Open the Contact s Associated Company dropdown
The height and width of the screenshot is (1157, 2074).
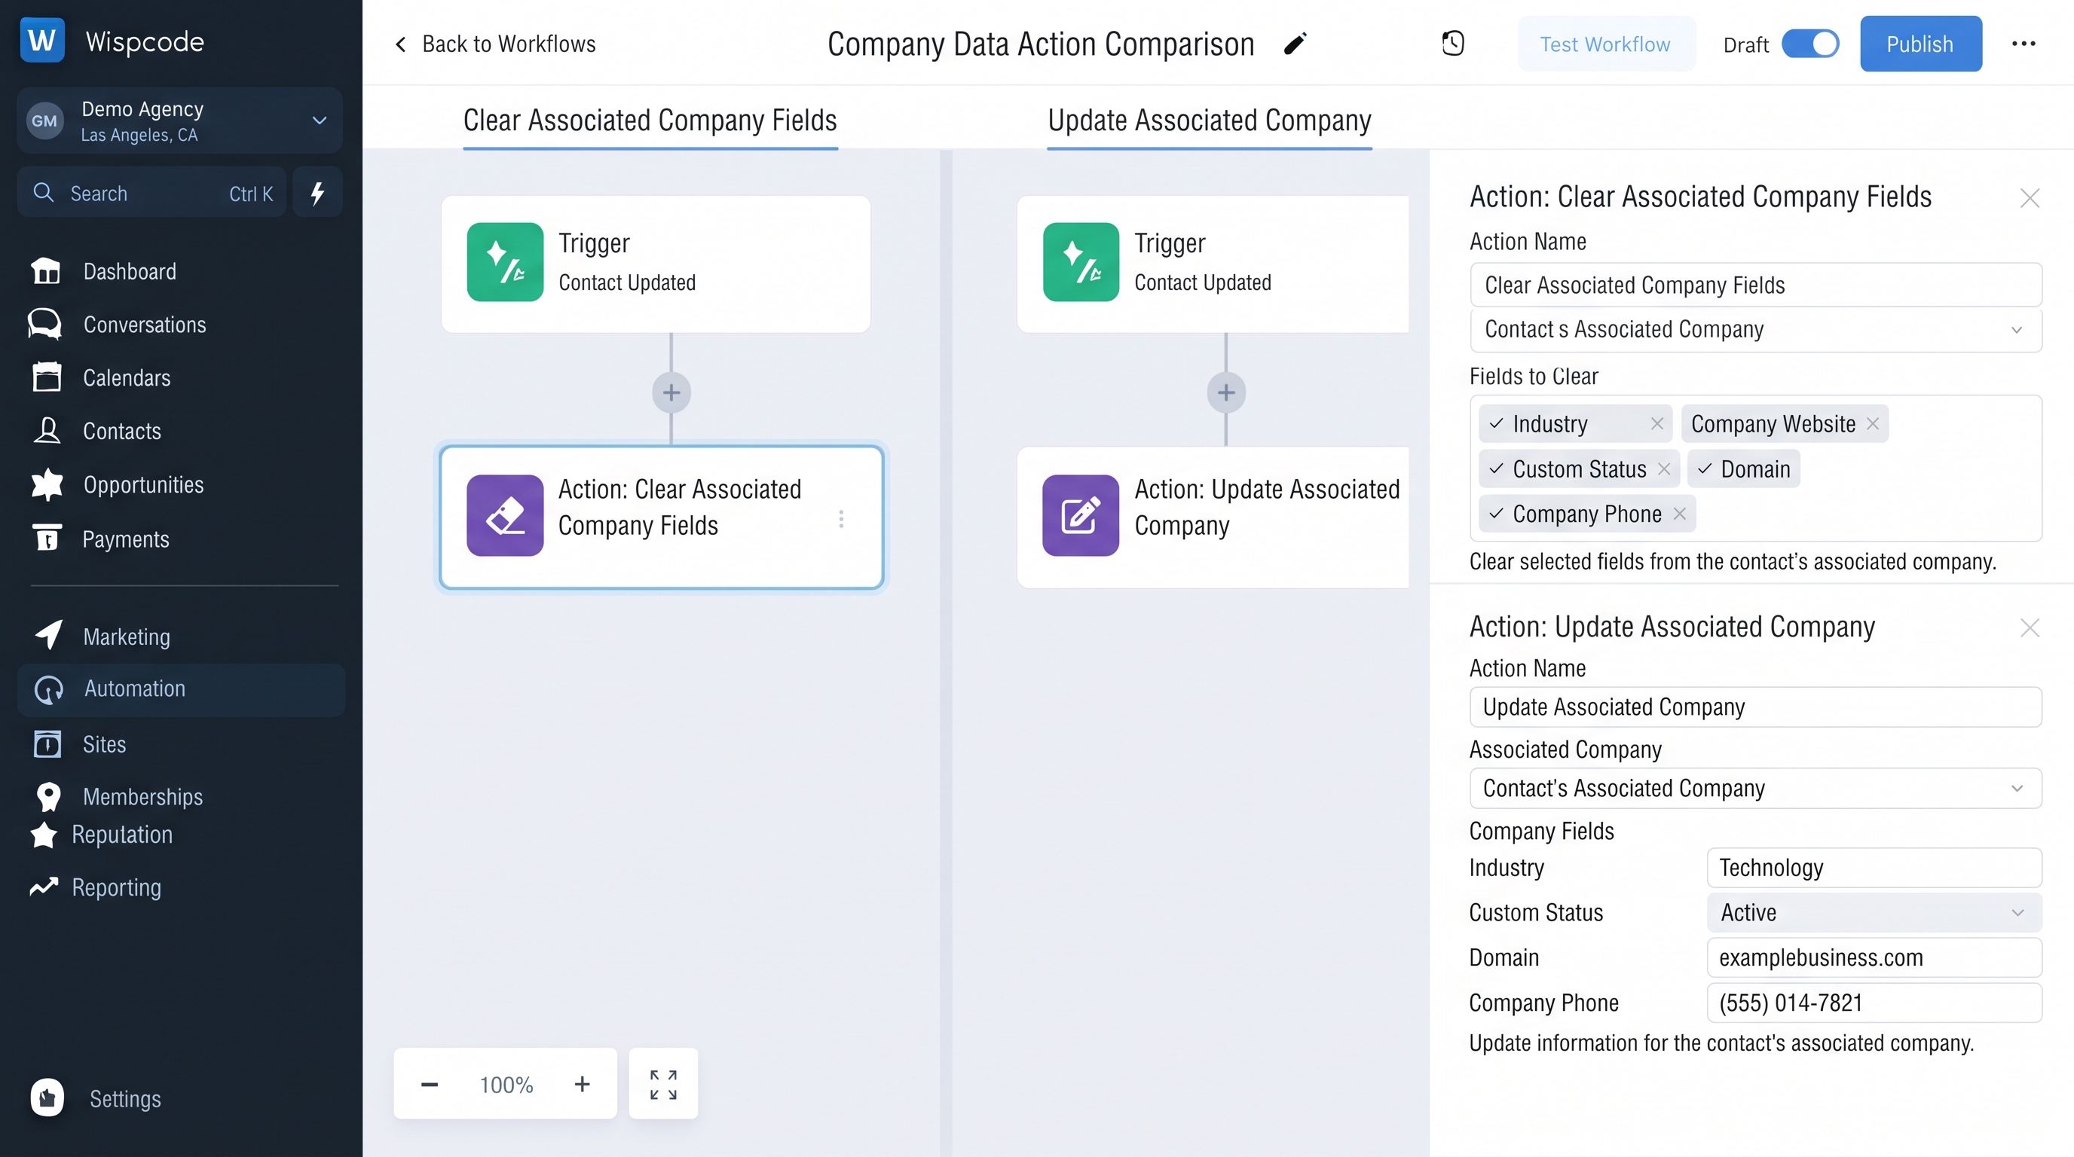pos(1755,330)
